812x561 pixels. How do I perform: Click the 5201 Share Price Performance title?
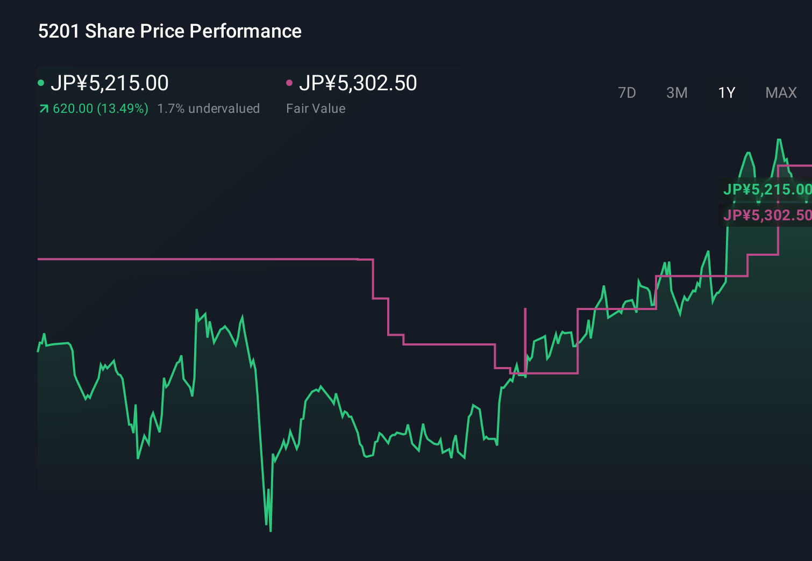[x=169, y=31]
